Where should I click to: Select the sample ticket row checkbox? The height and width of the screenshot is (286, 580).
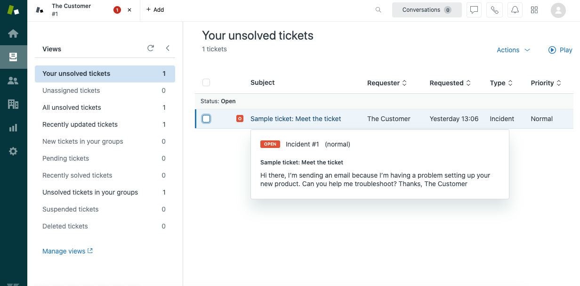206,119
